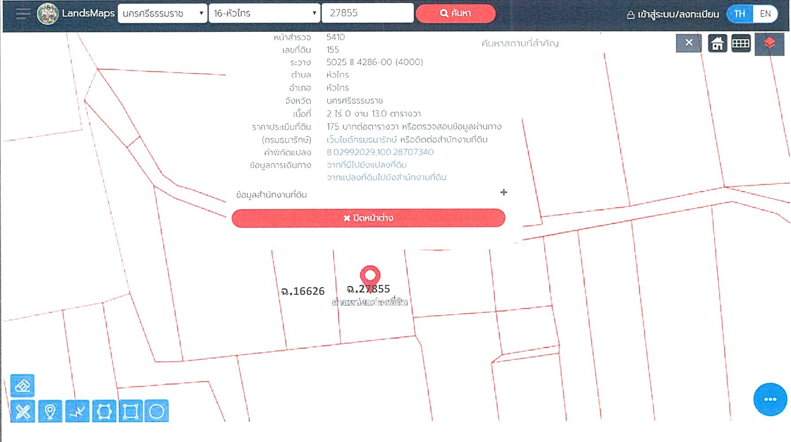Click the home icon button

(717, 43)
